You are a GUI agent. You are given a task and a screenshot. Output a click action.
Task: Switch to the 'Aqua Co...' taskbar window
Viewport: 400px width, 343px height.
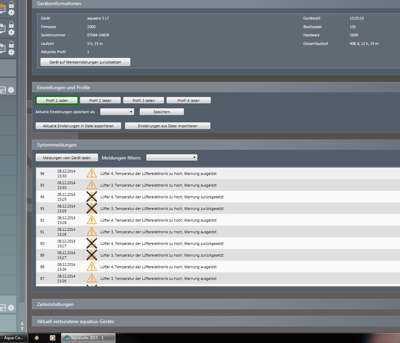13,338
